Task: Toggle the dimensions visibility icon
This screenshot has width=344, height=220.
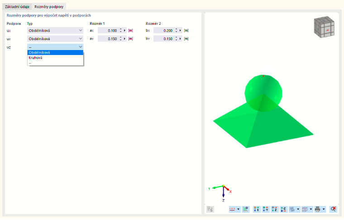Action: pyautogui.click(x=246, y=209)
